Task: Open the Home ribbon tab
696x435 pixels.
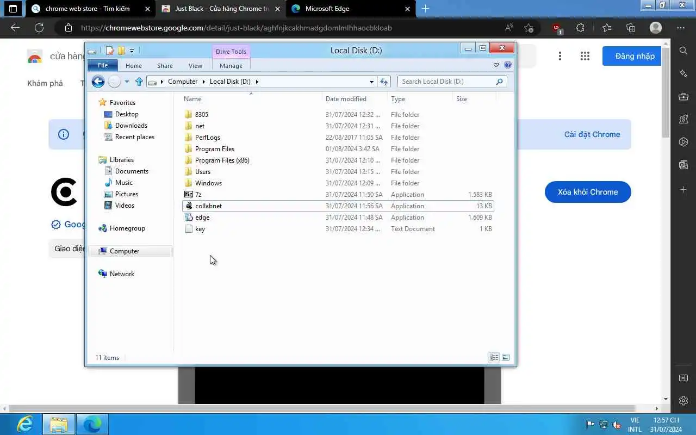Action: coord(134,66)
